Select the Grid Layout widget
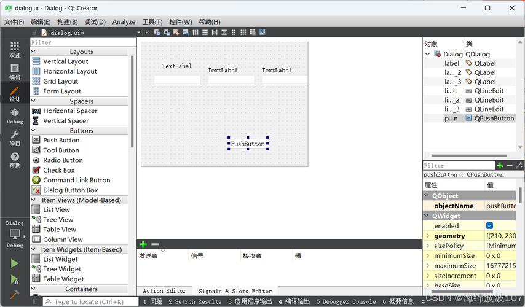The width and height of the screenshot is (525, 307). (60, 81)
